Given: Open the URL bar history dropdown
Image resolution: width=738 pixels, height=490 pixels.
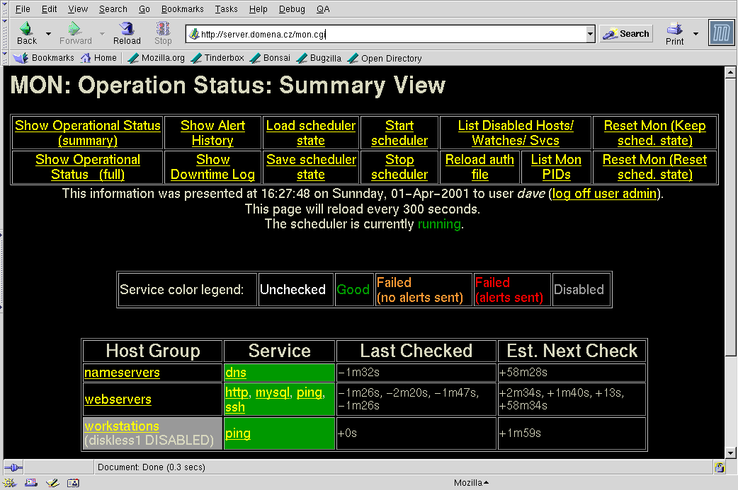Looking at the screenshot, I should point(591,34).
